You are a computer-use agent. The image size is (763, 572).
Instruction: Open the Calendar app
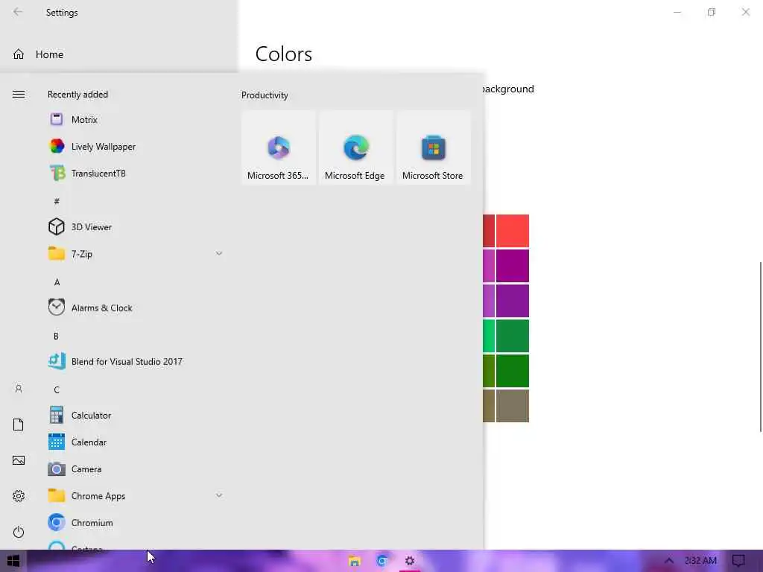[136, 442]
